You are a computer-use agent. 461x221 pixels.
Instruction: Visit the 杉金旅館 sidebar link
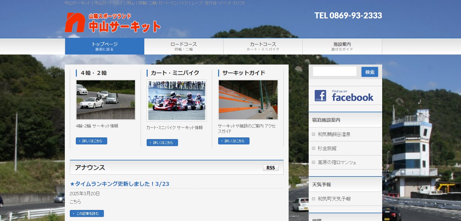(x=327, y=148)
